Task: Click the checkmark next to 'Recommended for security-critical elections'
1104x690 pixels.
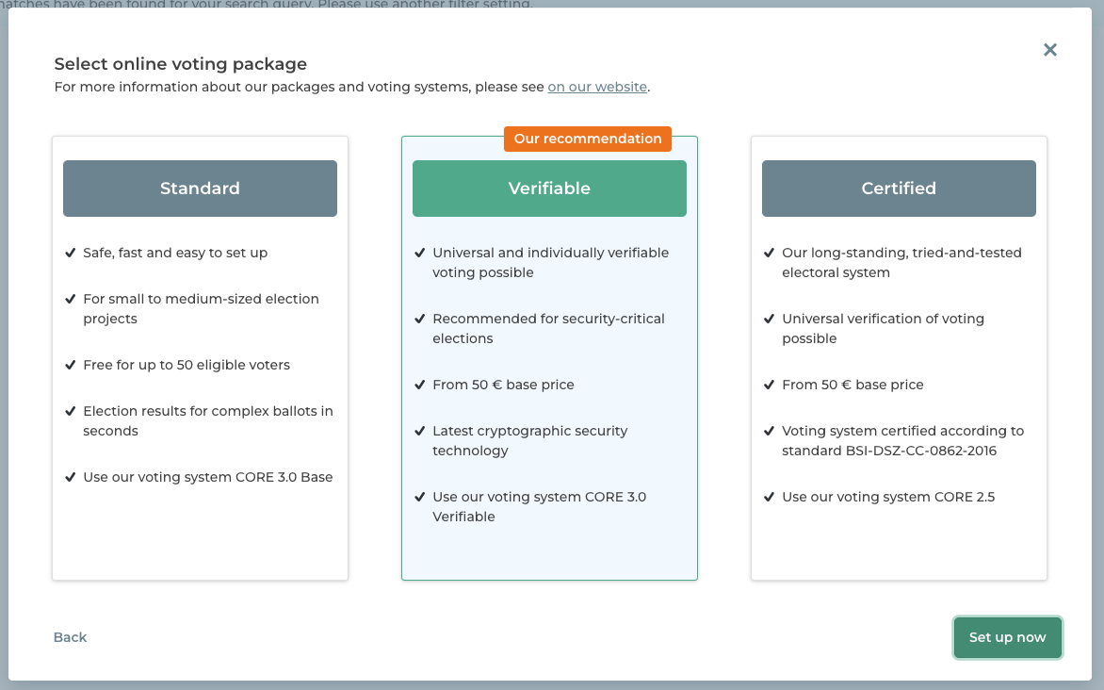Action: coord(419,319)
